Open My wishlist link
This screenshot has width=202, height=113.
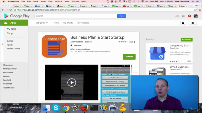click(8, 73)
